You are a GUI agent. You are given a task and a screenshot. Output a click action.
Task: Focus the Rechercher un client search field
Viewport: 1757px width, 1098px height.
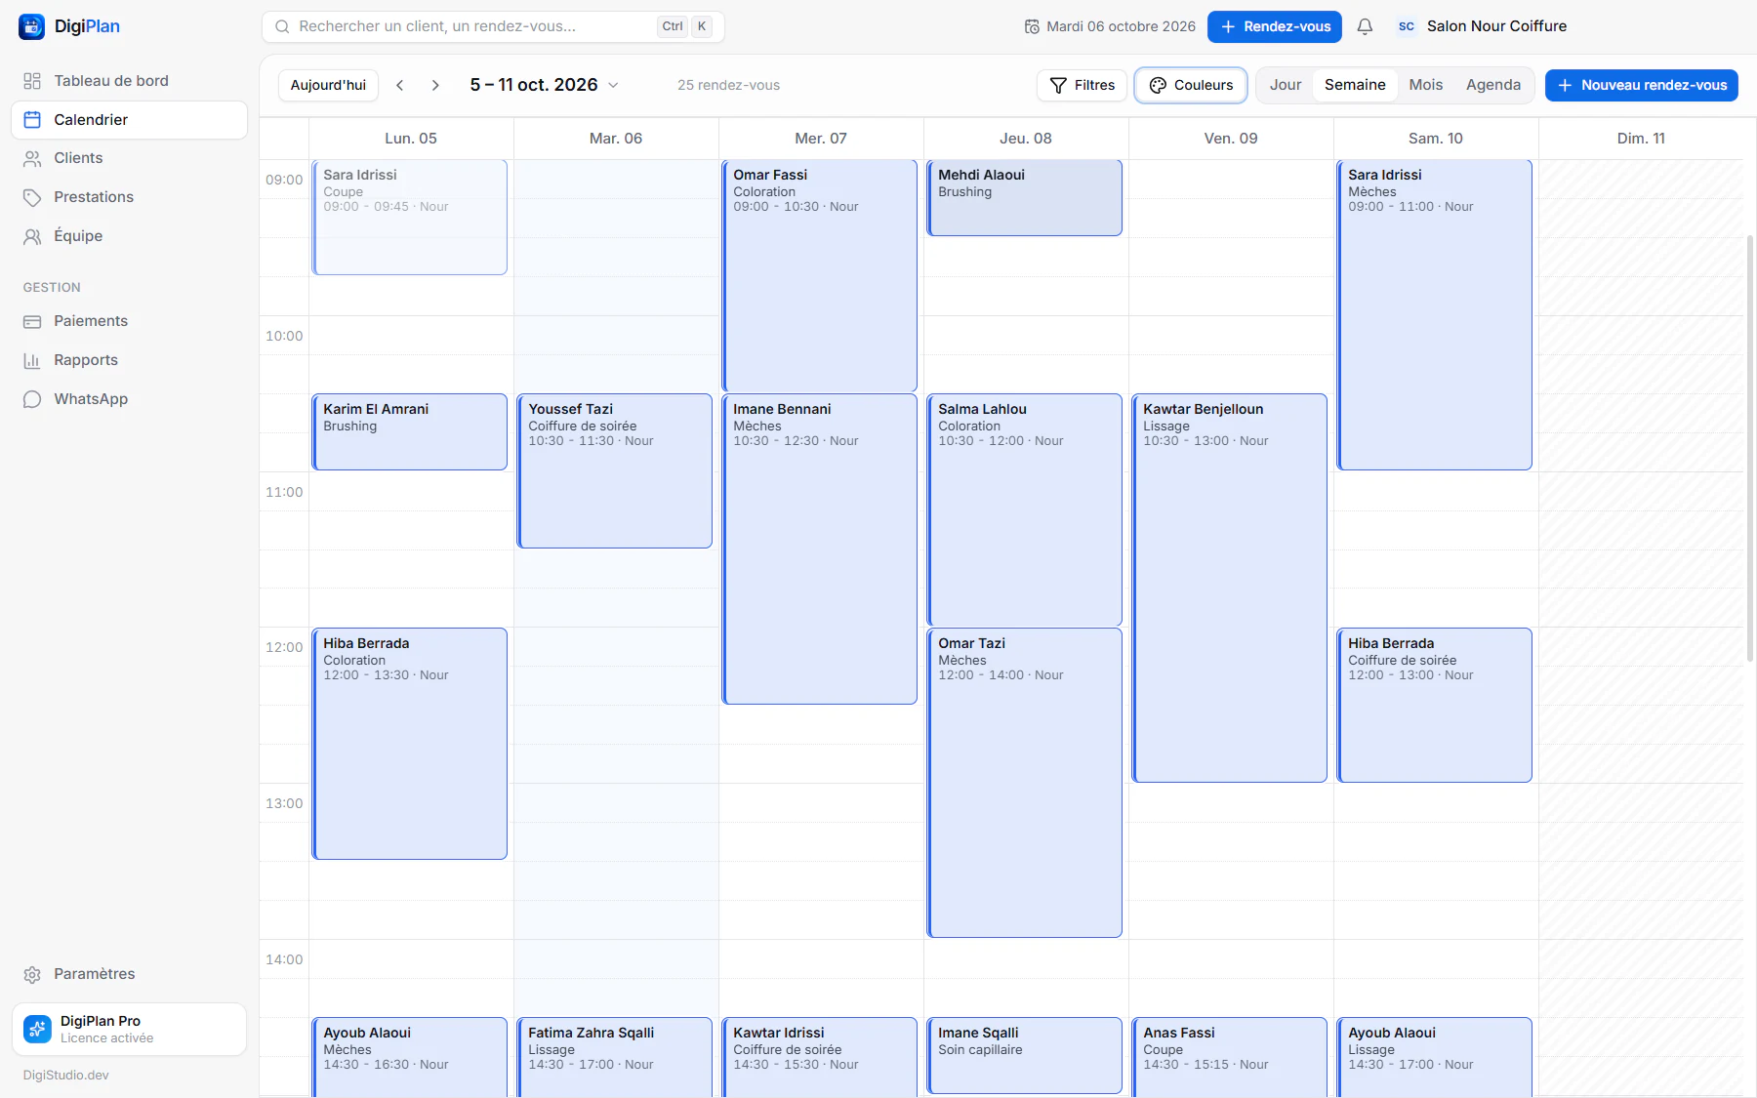point(493,26)
